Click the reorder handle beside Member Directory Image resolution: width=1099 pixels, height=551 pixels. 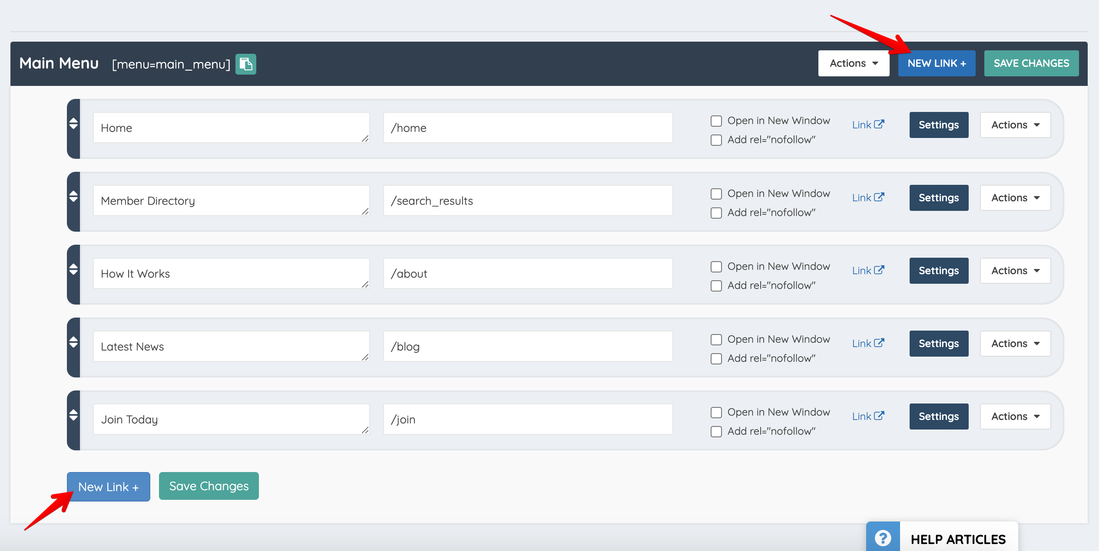click(74, 197)
